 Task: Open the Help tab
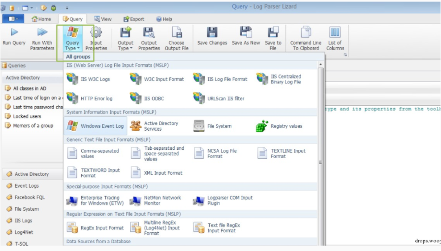coord(164,19)
